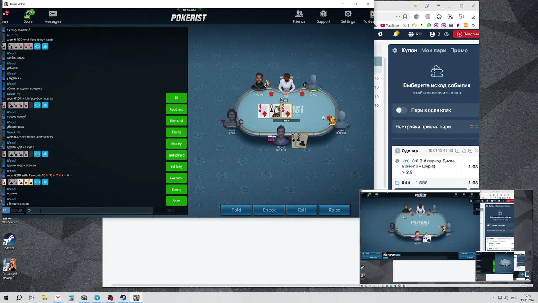Click help question icon on Одинар bet

470,151
